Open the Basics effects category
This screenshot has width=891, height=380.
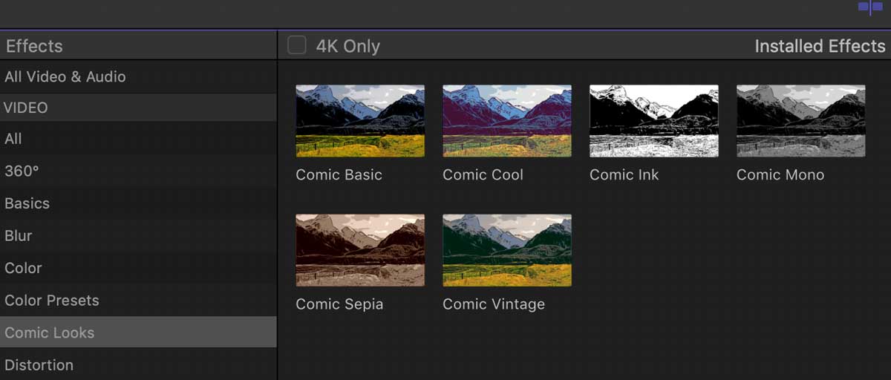[138, 203]
